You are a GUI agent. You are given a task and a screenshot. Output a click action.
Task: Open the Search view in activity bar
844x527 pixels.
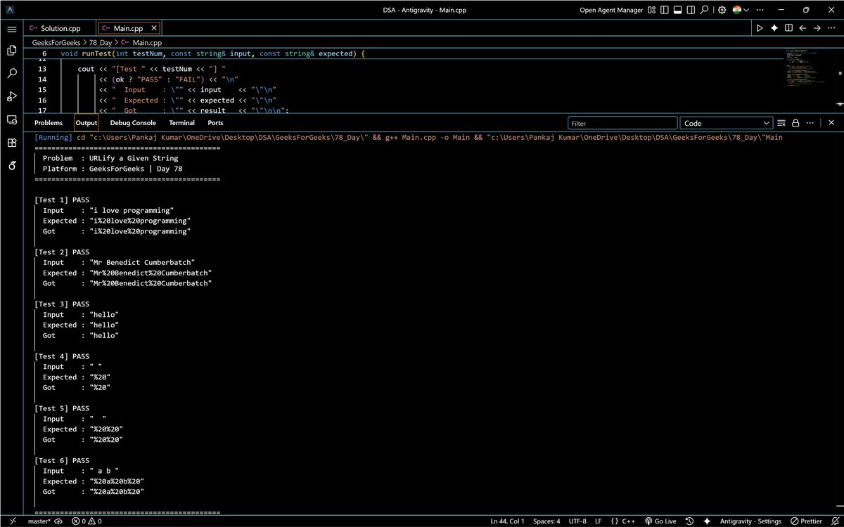pyautogui.click(x=12, y=73)
